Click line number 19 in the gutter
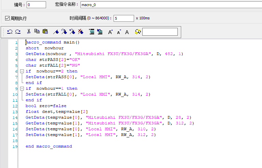 [x=15, y=147]
